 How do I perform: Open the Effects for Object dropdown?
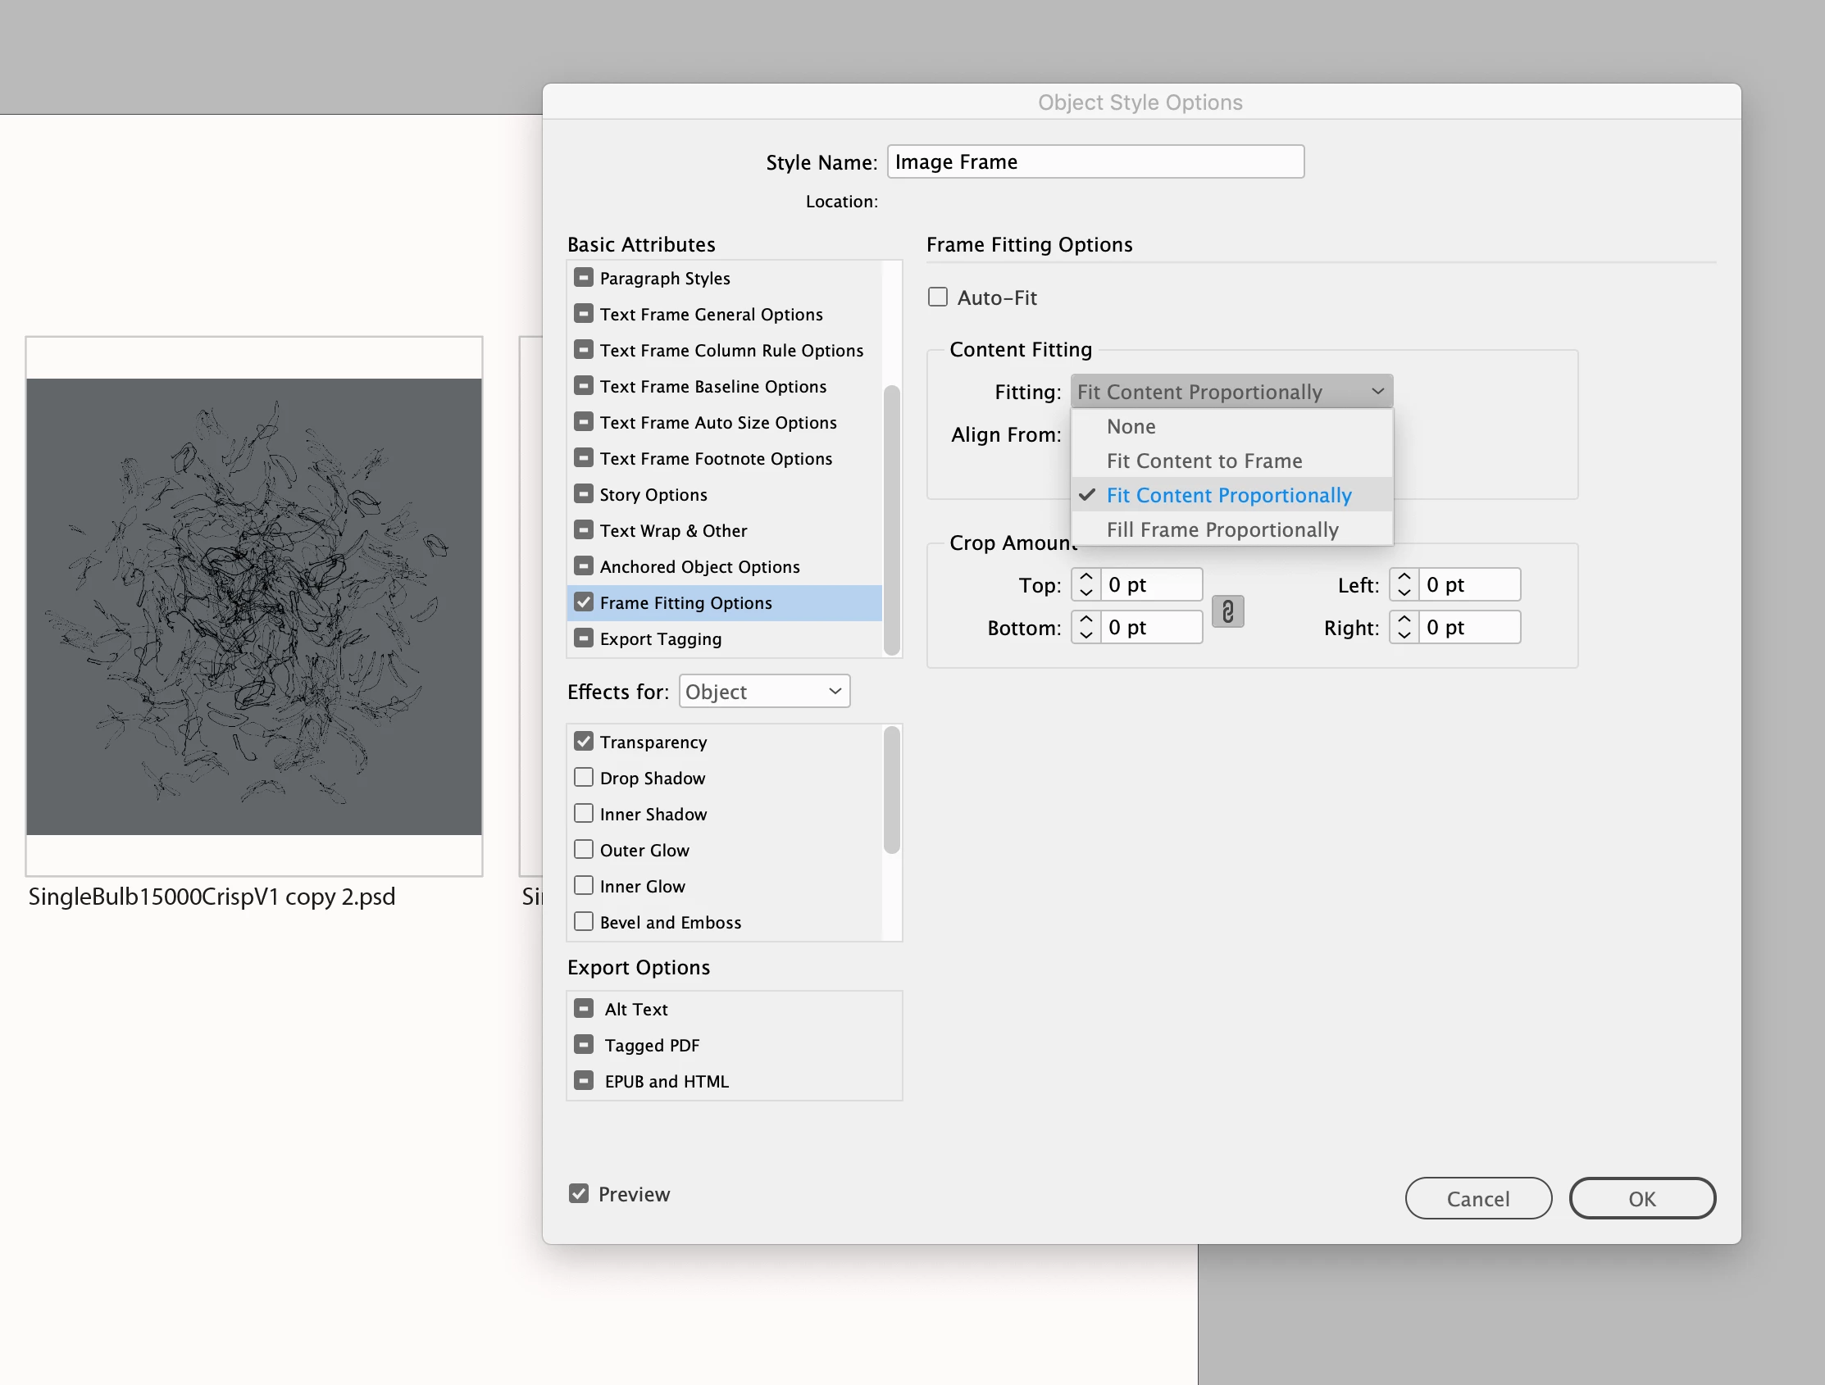764,691
